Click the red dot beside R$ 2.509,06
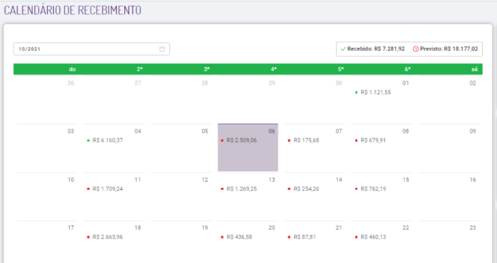 222,140
